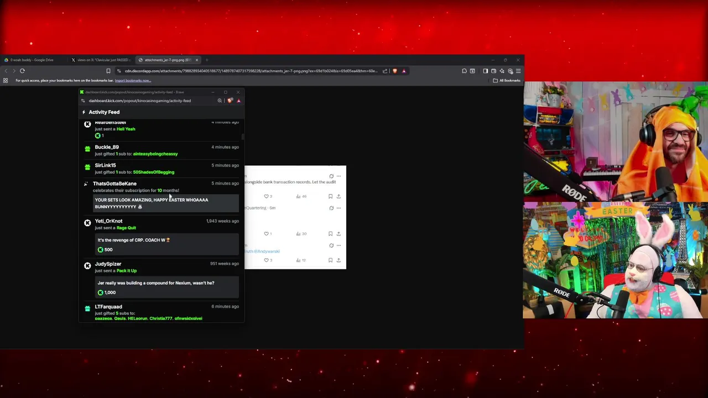Focus the cdn.discordapp.com address bar
The width and height of the screenshot is (708, 398).
coord(251,71)
